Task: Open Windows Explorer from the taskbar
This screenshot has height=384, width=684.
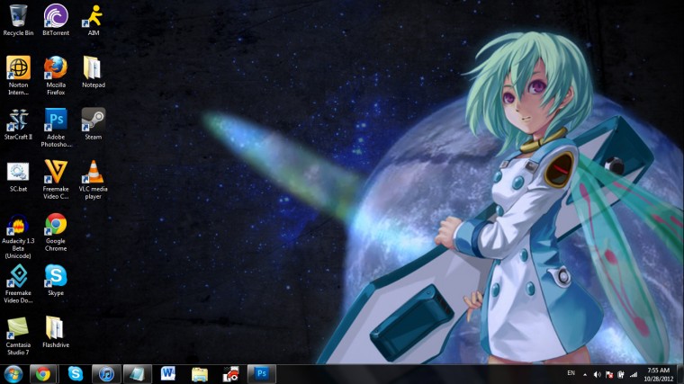Action: click(200, 374)
